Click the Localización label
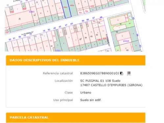164x123 pixels. click(x=64, y=81)
